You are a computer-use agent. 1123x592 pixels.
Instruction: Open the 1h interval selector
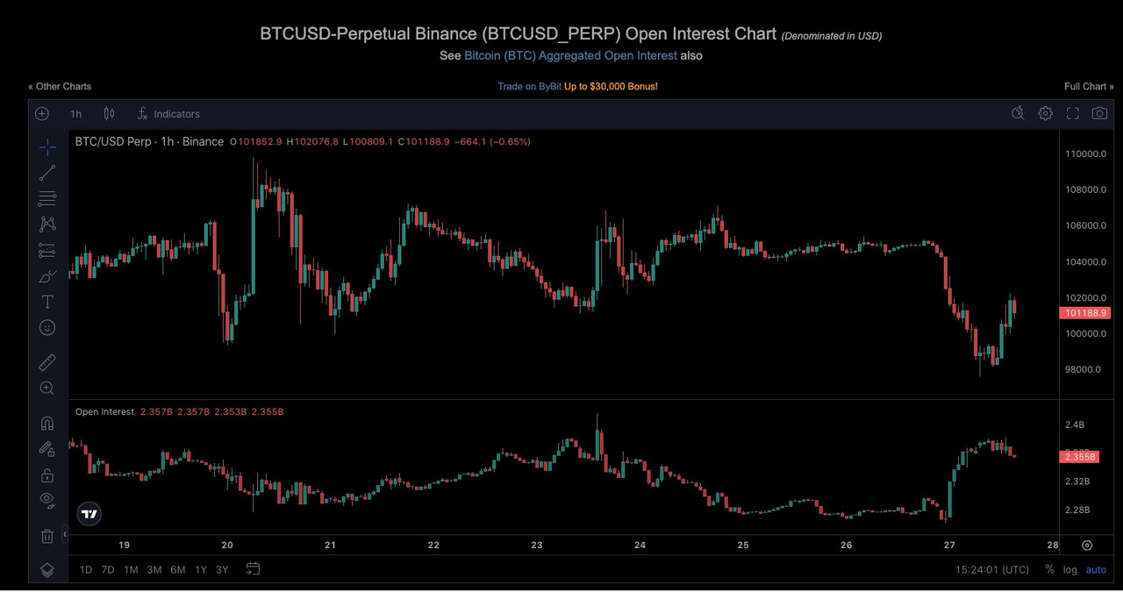point(76,114)
